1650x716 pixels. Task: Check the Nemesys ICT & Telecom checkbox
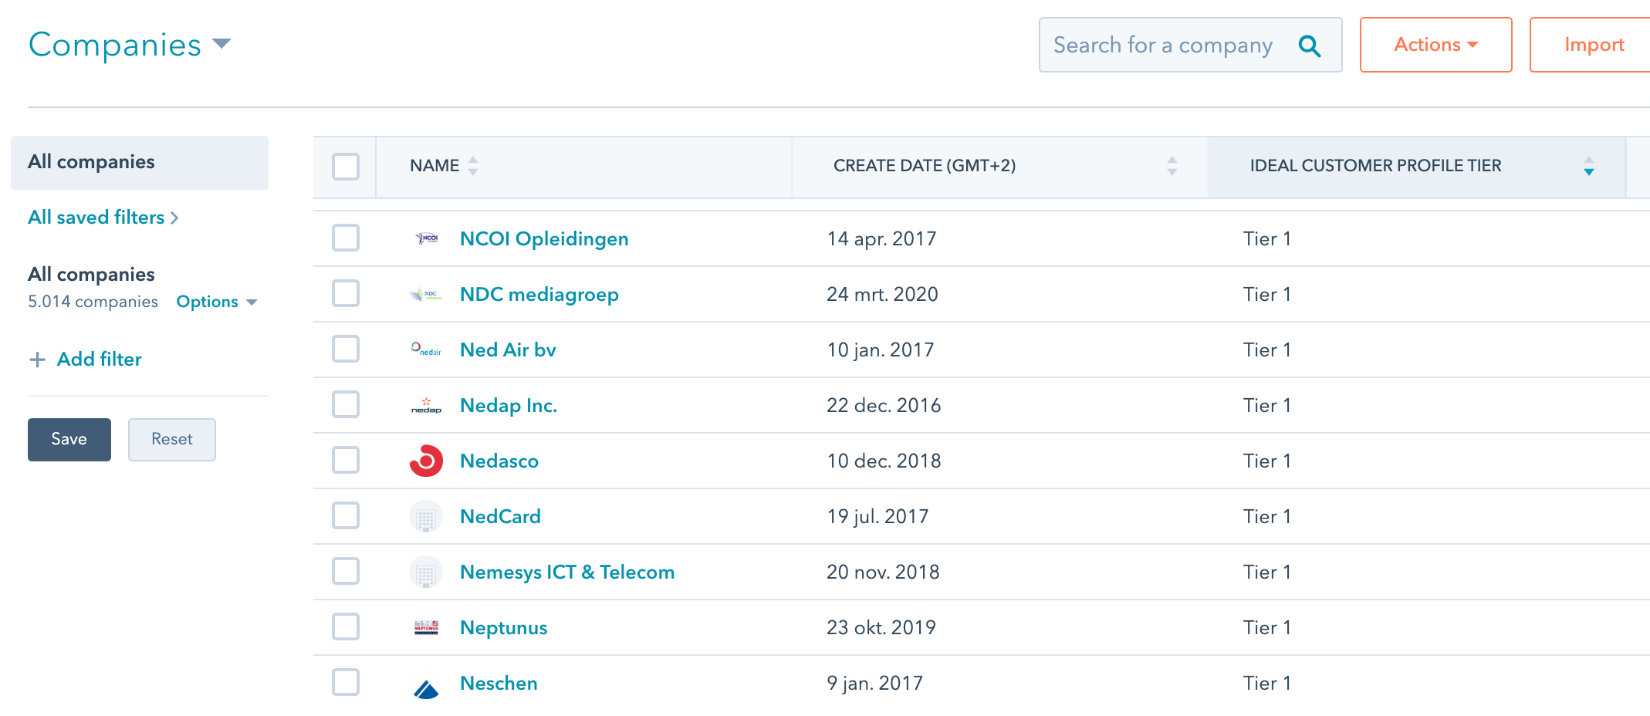tap(346, 571)
